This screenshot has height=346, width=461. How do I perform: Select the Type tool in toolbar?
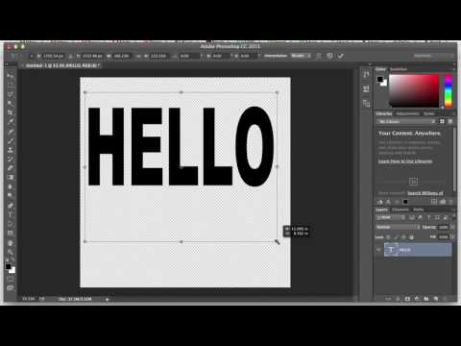coord(11,214)
